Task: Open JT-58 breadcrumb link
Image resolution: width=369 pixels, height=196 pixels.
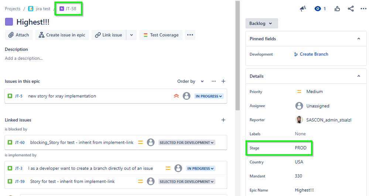Action: 71,9
